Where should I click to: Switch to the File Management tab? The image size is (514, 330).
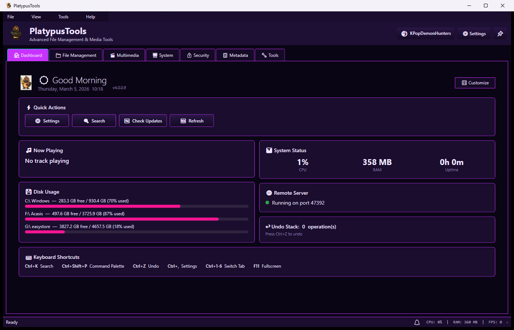[x=76, y=55]
